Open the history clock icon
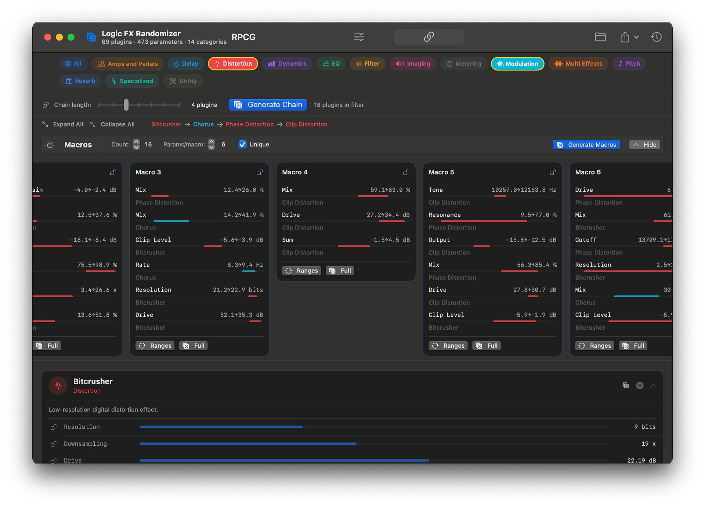Viewport: 705px width, 507px height. tap(656, 37)
